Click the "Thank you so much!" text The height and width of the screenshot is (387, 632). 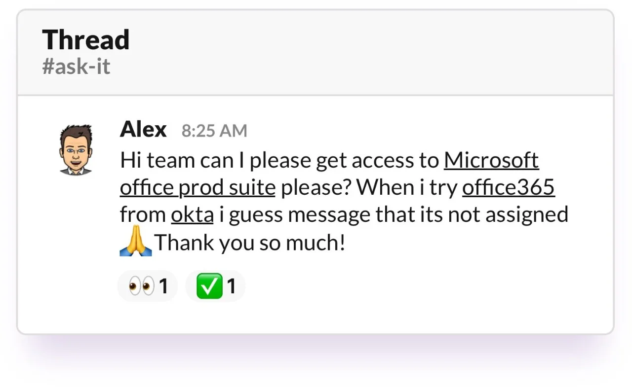(x=250, y=243)
